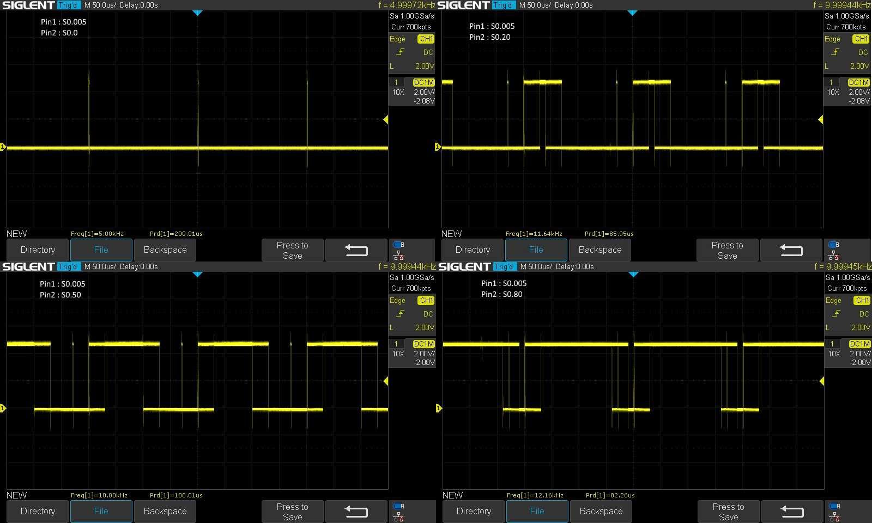Click the channel 1 ground marker on the S0.50 screen

pyautogui.click(x=3, y=408)
